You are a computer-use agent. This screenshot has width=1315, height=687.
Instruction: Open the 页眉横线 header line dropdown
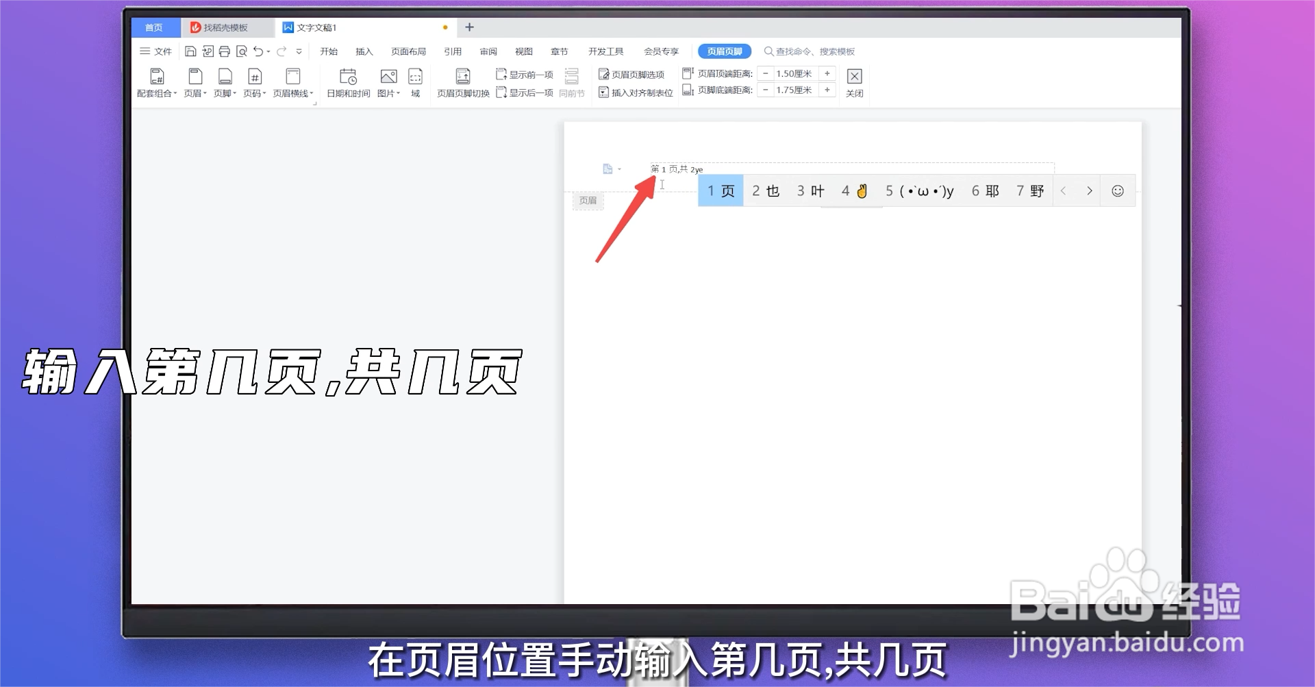[x=293, y=83]
